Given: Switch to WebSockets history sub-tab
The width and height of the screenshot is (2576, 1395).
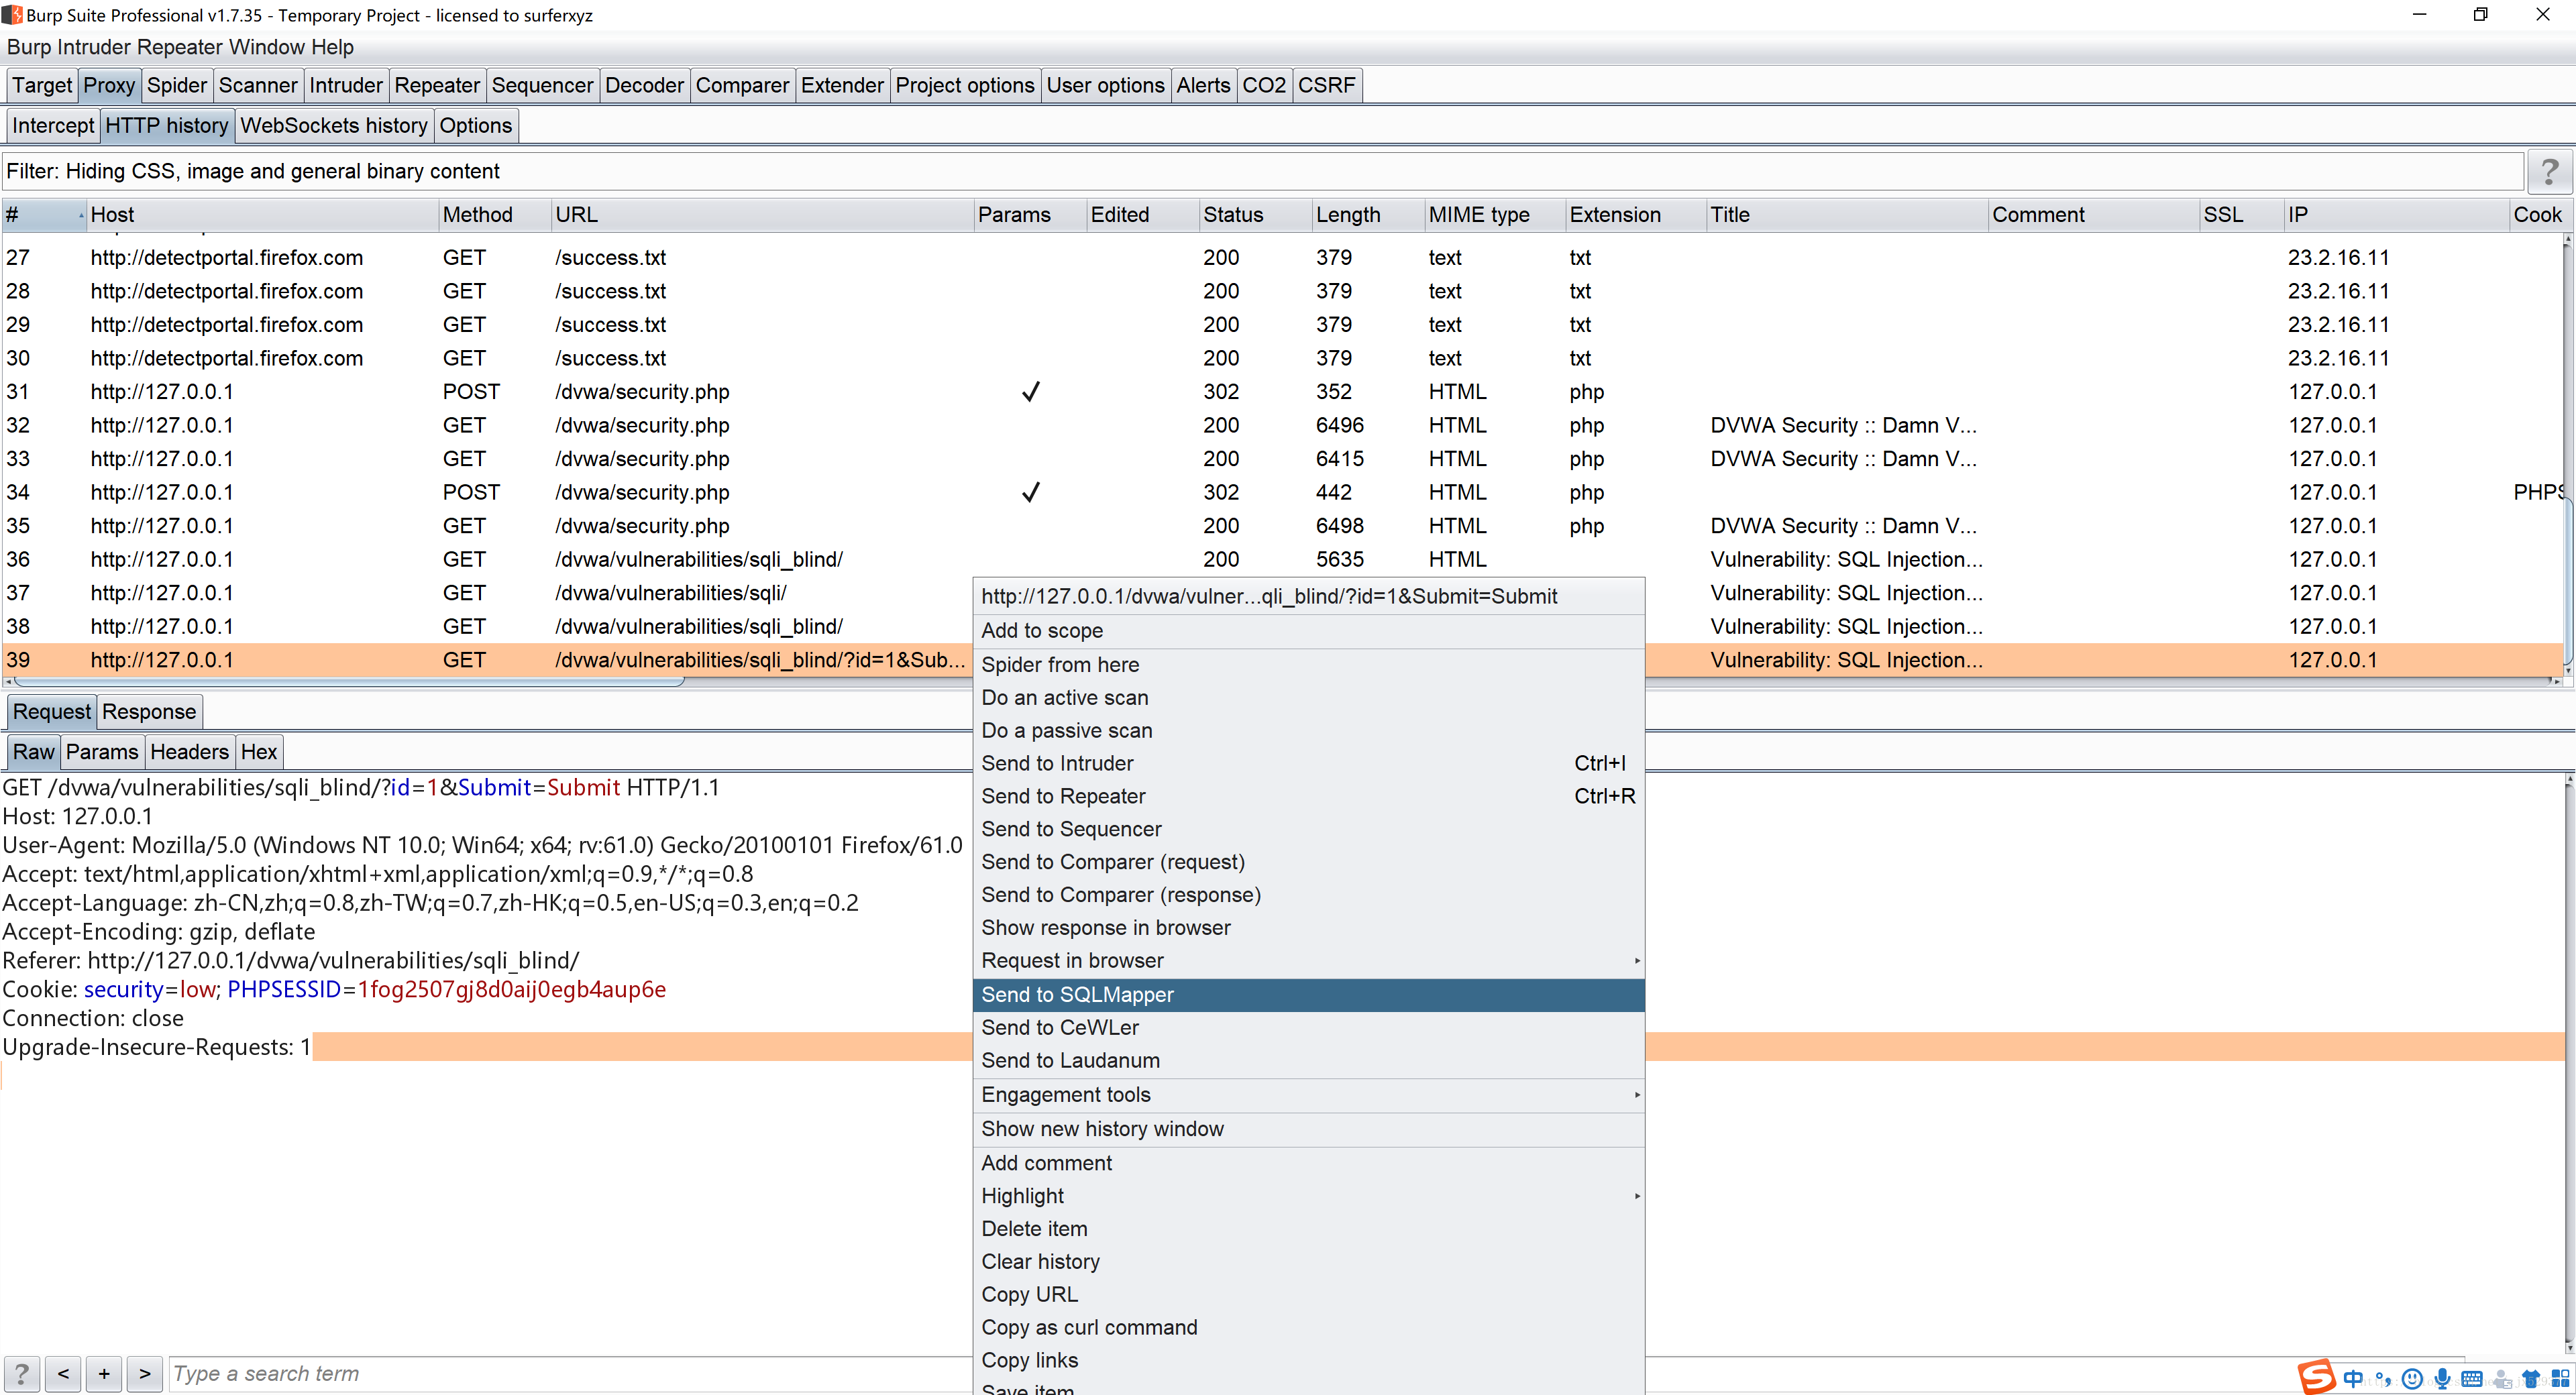Looking at the screenshot, I should pyautogui.click(x=334, y=126).
